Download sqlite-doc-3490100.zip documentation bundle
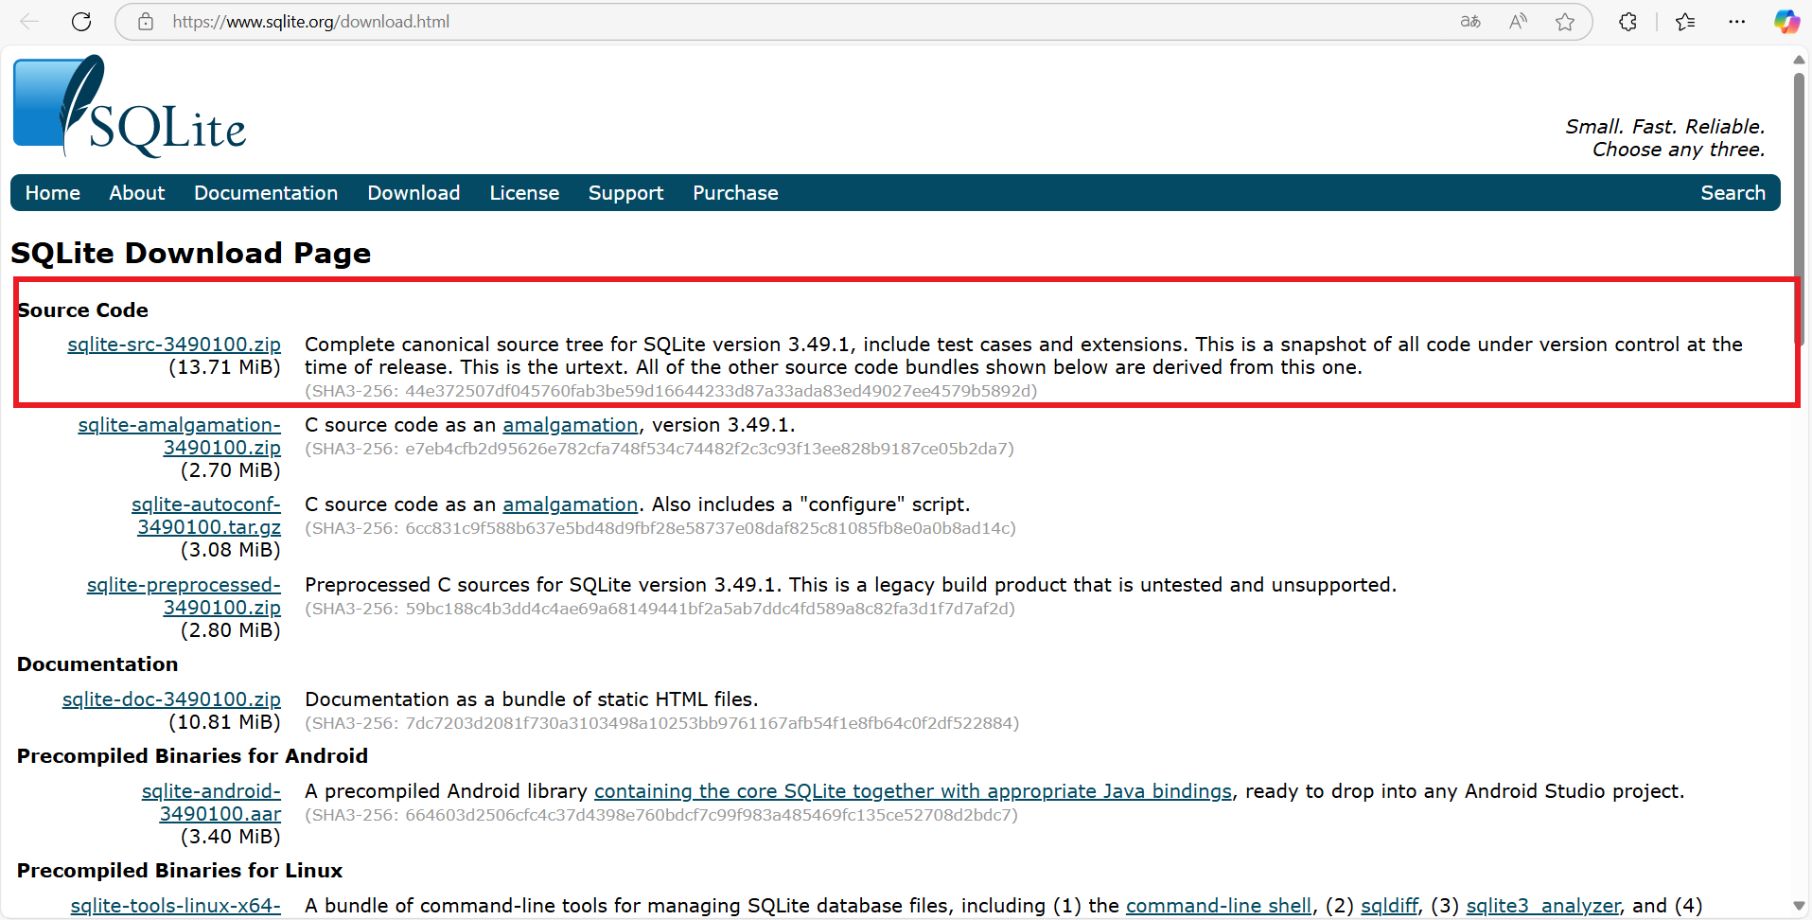The height and width of the screenshot is (920, 1812). [171, 699]
